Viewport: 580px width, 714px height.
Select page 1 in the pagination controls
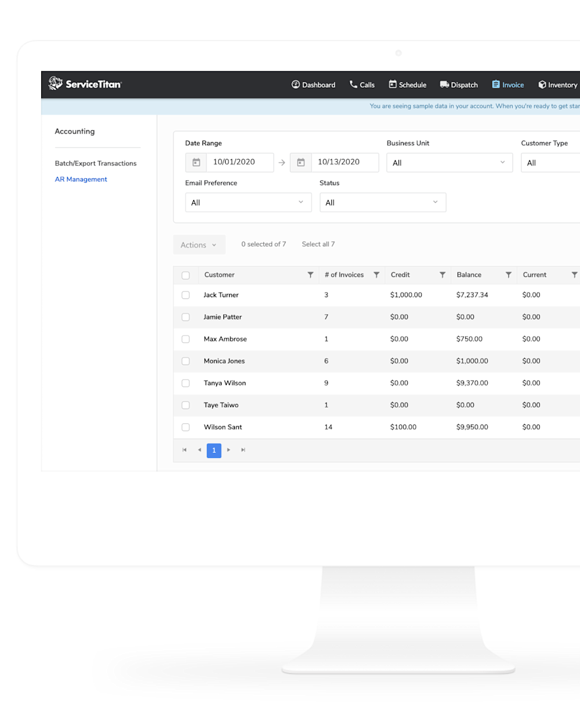tap(214, 450)
